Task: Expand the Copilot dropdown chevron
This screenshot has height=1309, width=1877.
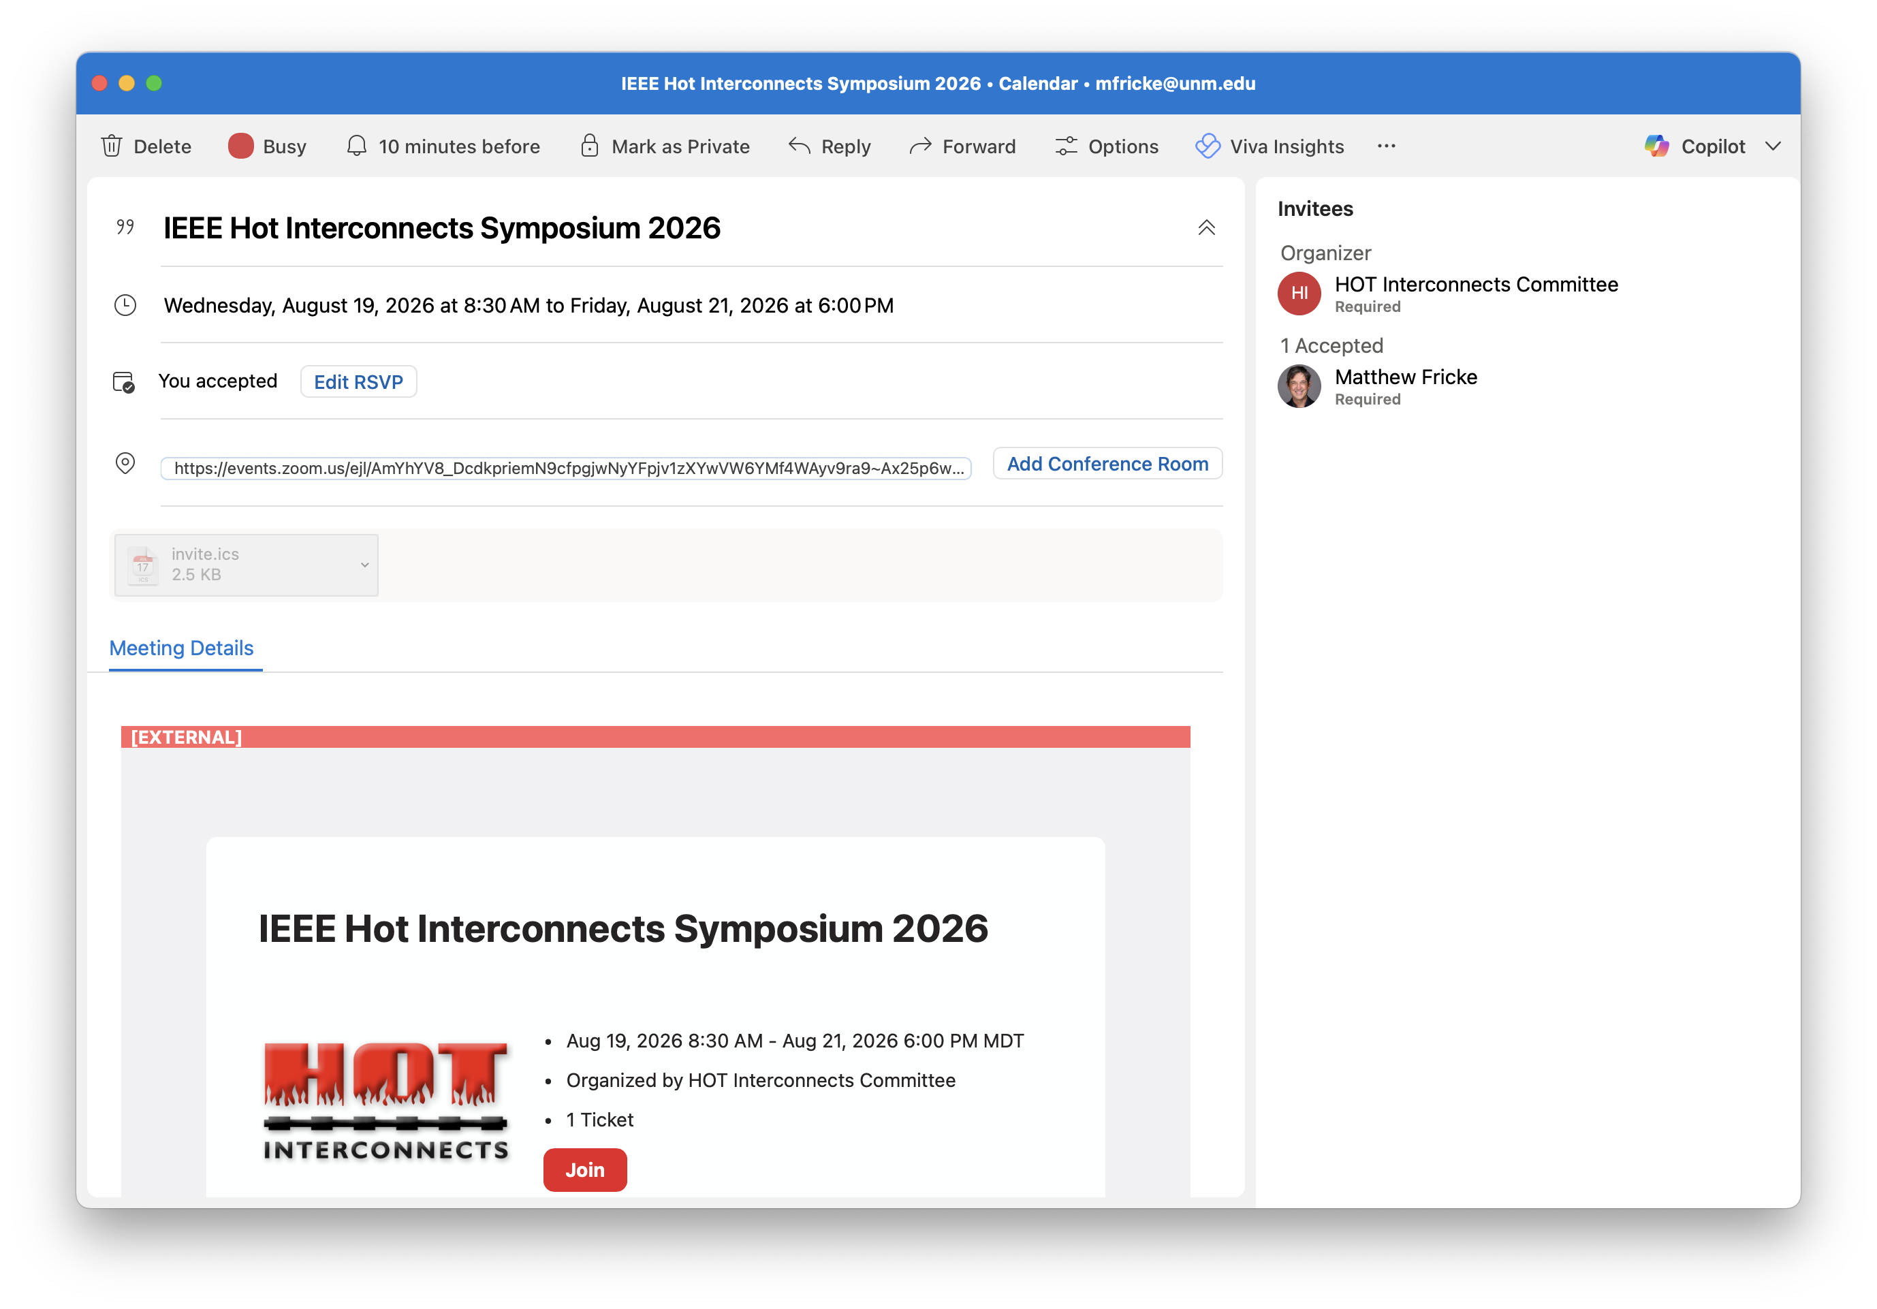Action: point(1772,146)
